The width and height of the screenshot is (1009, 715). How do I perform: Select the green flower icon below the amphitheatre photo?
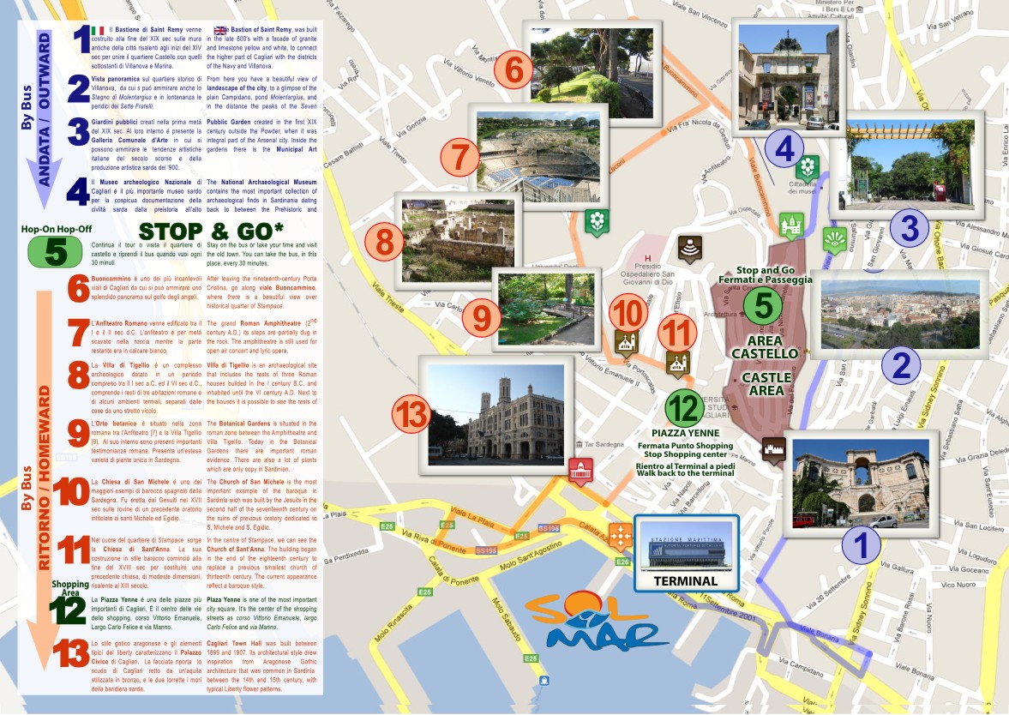[597, 223]
